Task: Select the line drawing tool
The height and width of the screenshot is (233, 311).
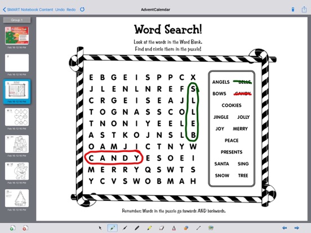Action: coord(198,228)
